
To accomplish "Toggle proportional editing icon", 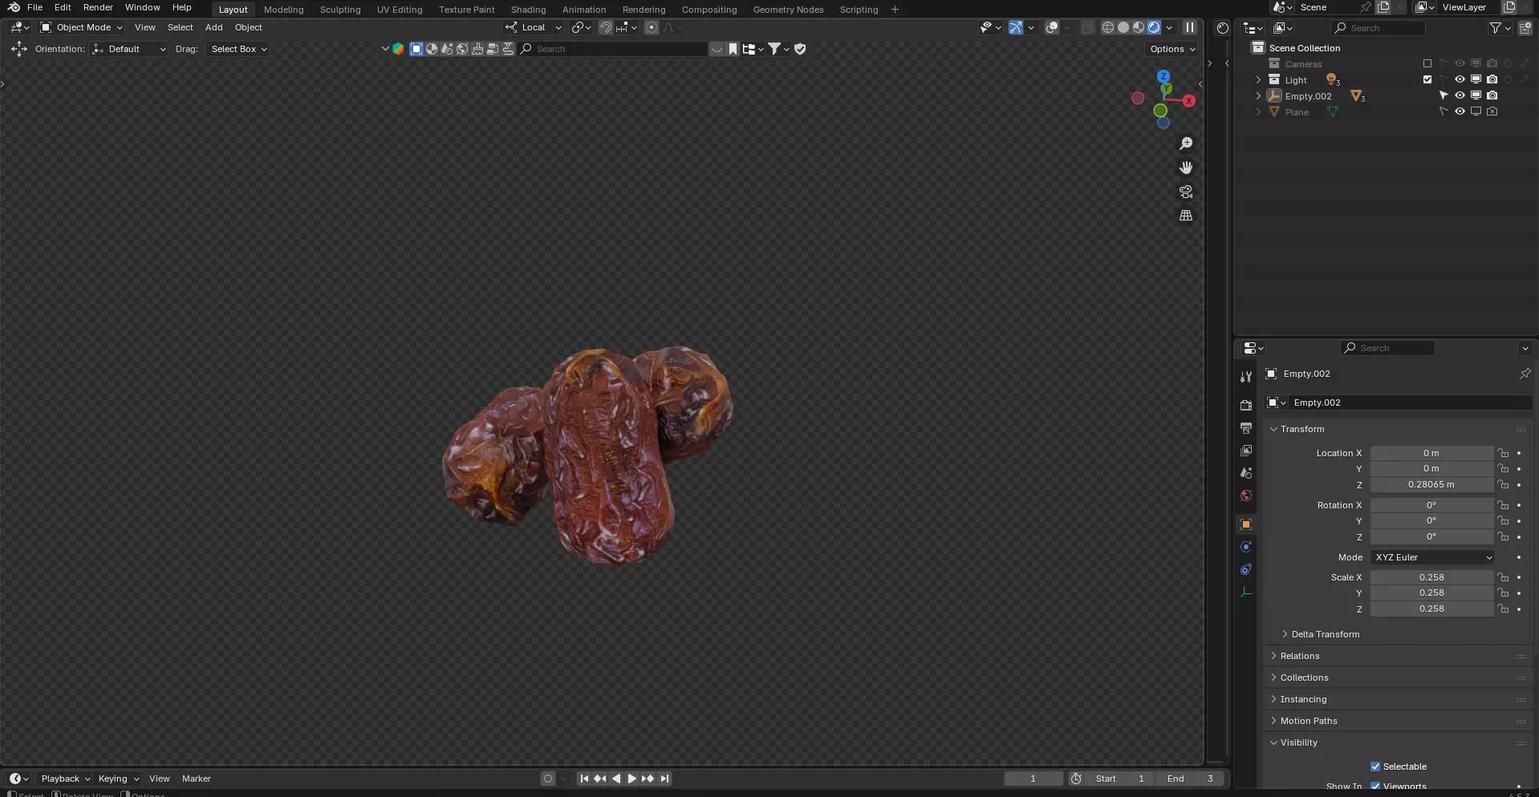I will tap(652, 27).
